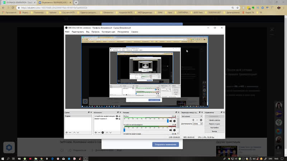The width and height of the screenshot is (287, 161).
Task: Open the transition type dropdown
Action: tap(192, 116)
